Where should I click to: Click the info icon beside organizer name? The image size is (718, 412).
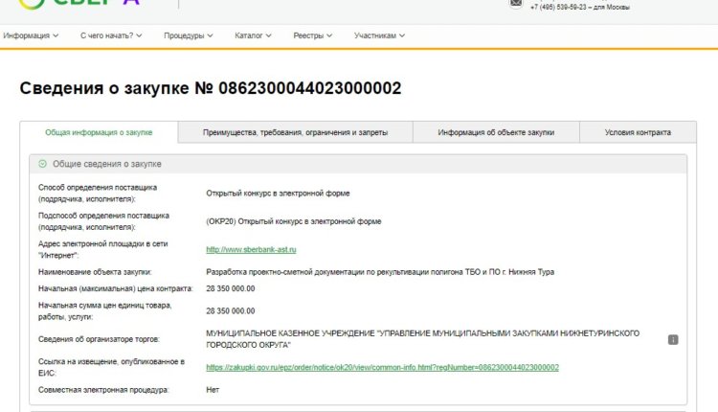[673, 339]
